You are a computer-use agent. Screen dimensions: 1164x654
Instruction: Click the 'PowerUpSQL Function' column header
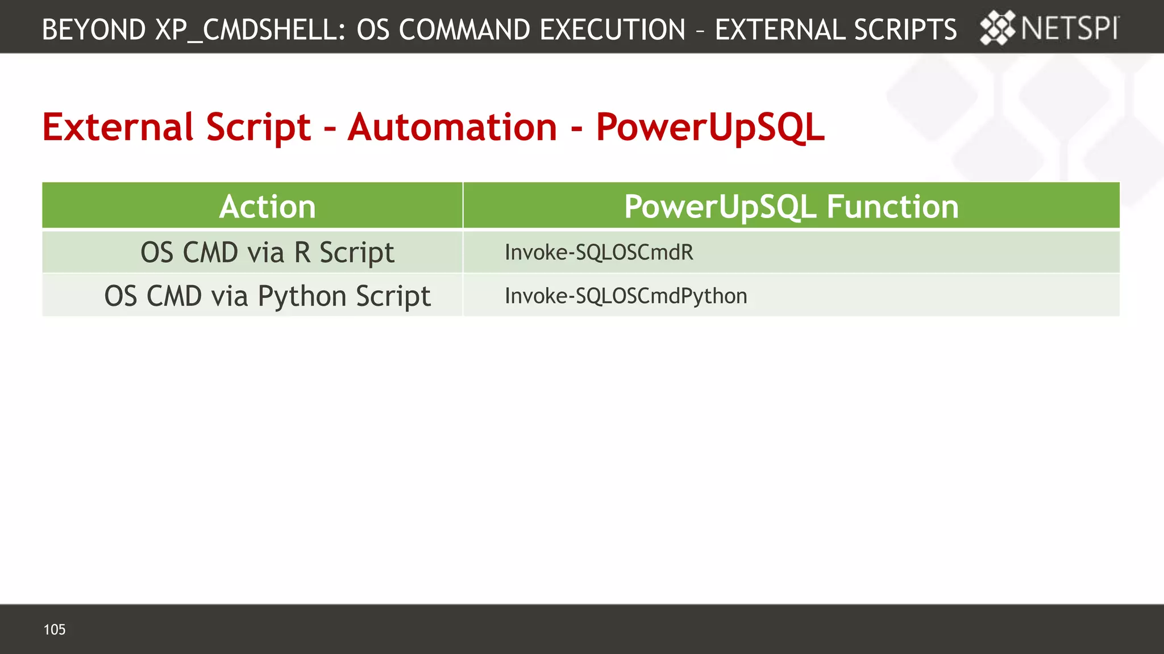pos(791,206)
